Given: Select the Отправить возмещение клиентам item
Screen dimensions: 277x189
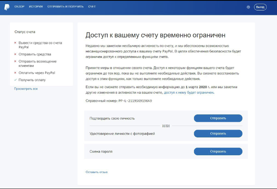Looking at the screenshot, I should 38,63.
